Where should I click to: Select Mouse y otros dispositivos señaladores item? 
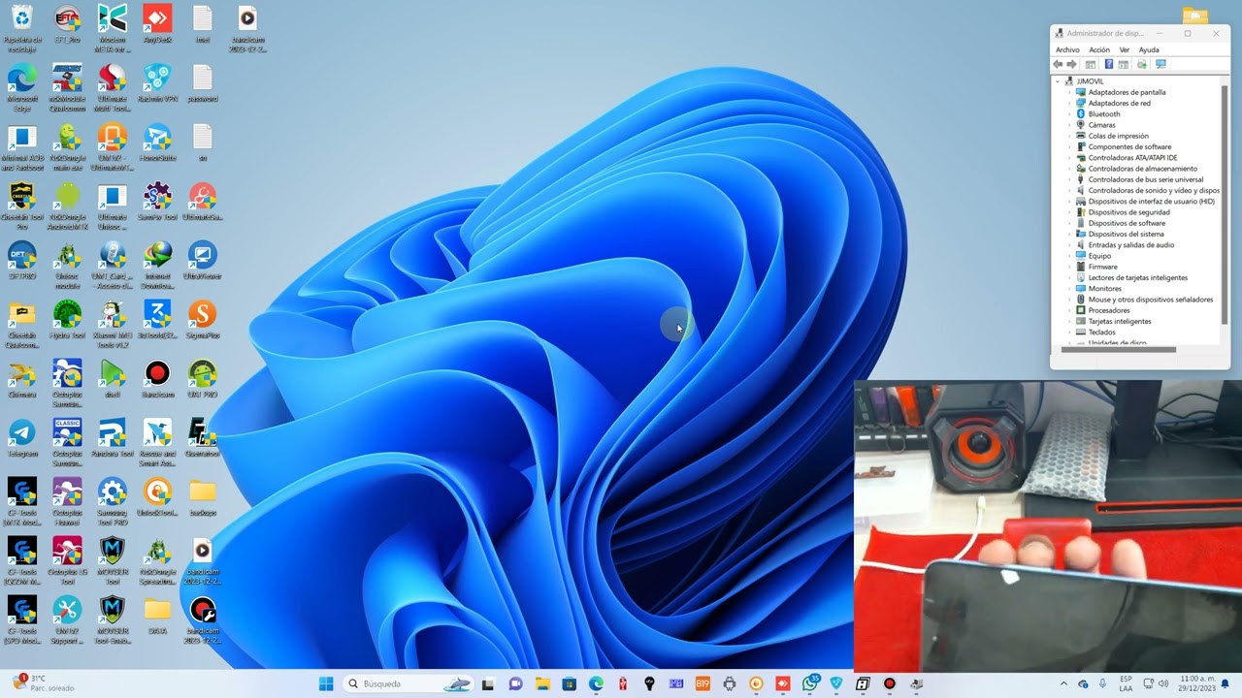pos(1150,300)
